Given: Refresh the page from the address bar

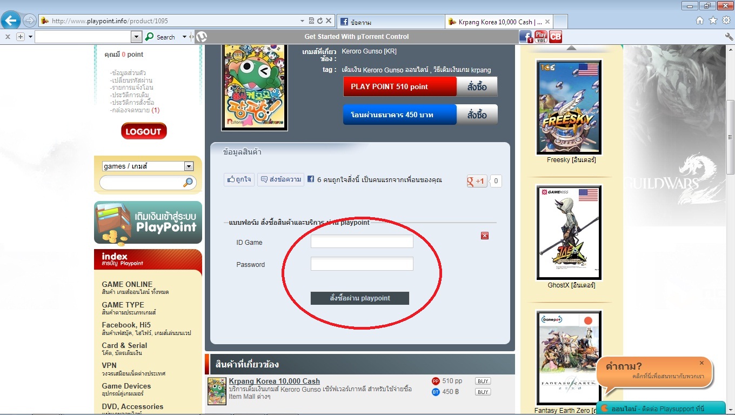Looking at the screenshot, I should pos(320,21).
